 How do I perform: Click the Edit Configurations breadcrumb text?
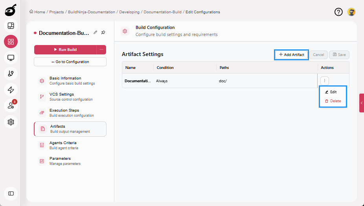point(203,12)
